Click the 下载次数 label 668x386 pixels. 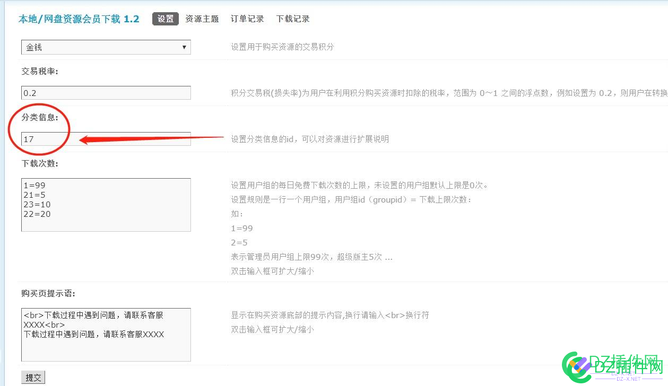point(40,163)
